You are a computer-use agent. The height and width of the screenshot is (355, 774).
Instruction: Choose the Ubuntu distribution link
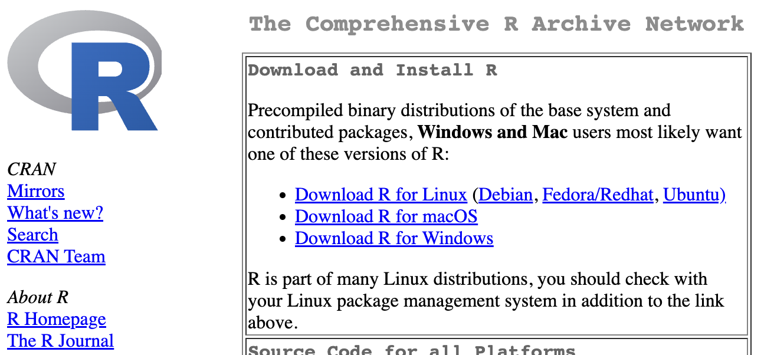point(694,195)
